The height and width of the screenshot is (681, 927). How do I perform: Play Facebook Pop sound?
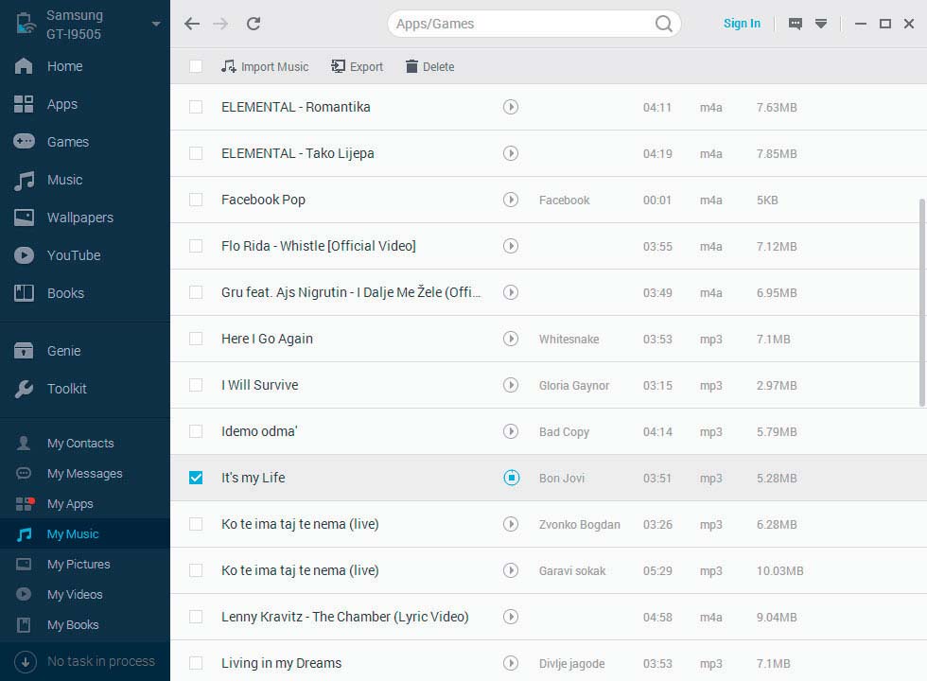(x=511, y=200)
